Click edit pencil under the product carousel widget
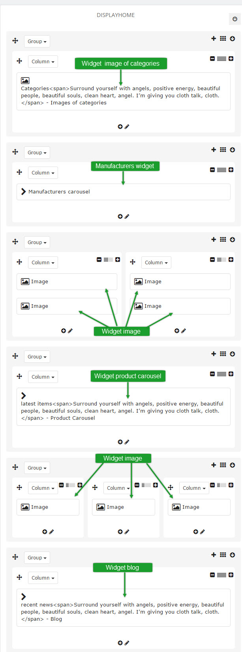The height and width of the screenshot is (652, 242). 127,442
